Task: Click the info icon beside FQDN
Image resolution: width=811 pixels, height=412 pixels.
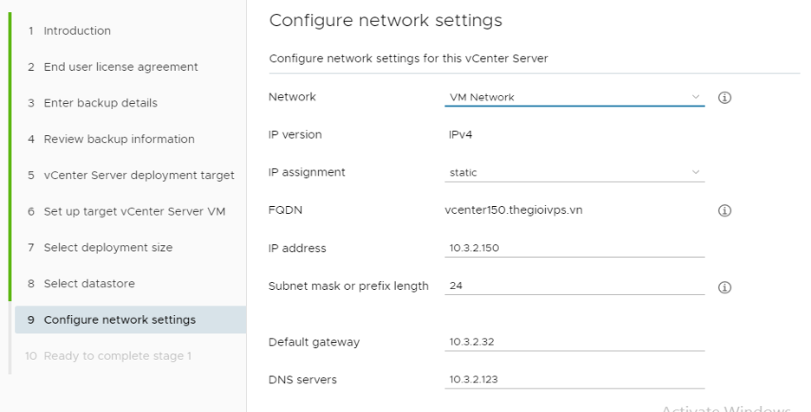Action: tap(725, 210)
